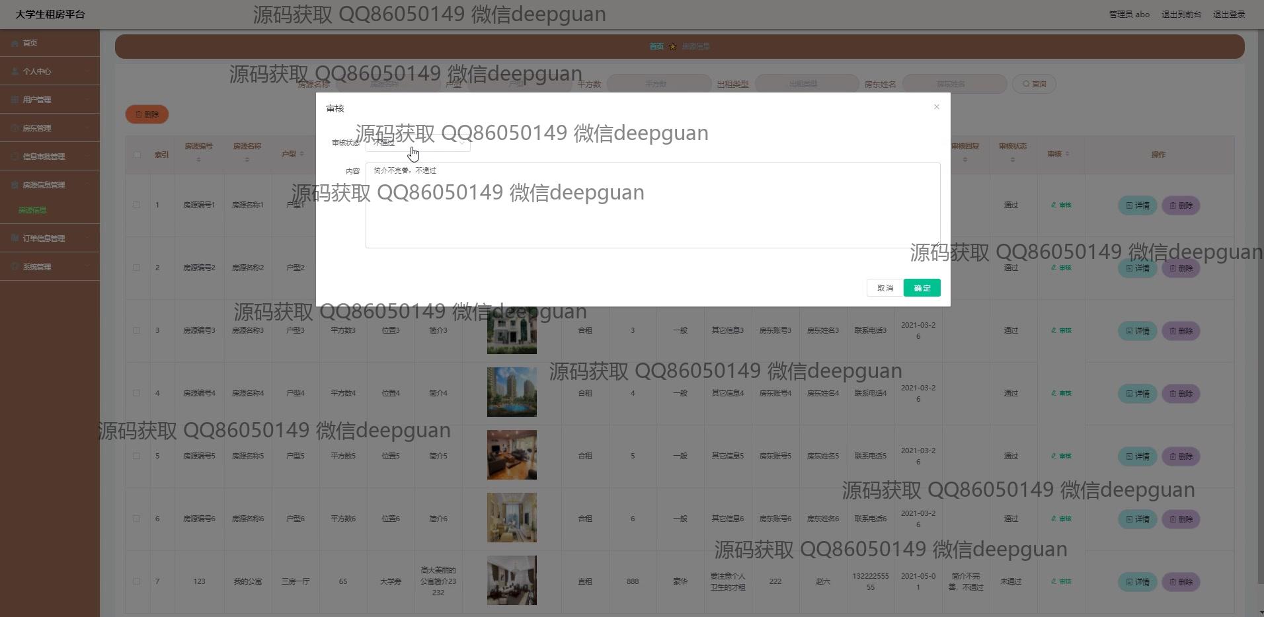Toggle the select-all checkbox in the table header
This screenshot has width=1264, height=617.
point(137,155)
